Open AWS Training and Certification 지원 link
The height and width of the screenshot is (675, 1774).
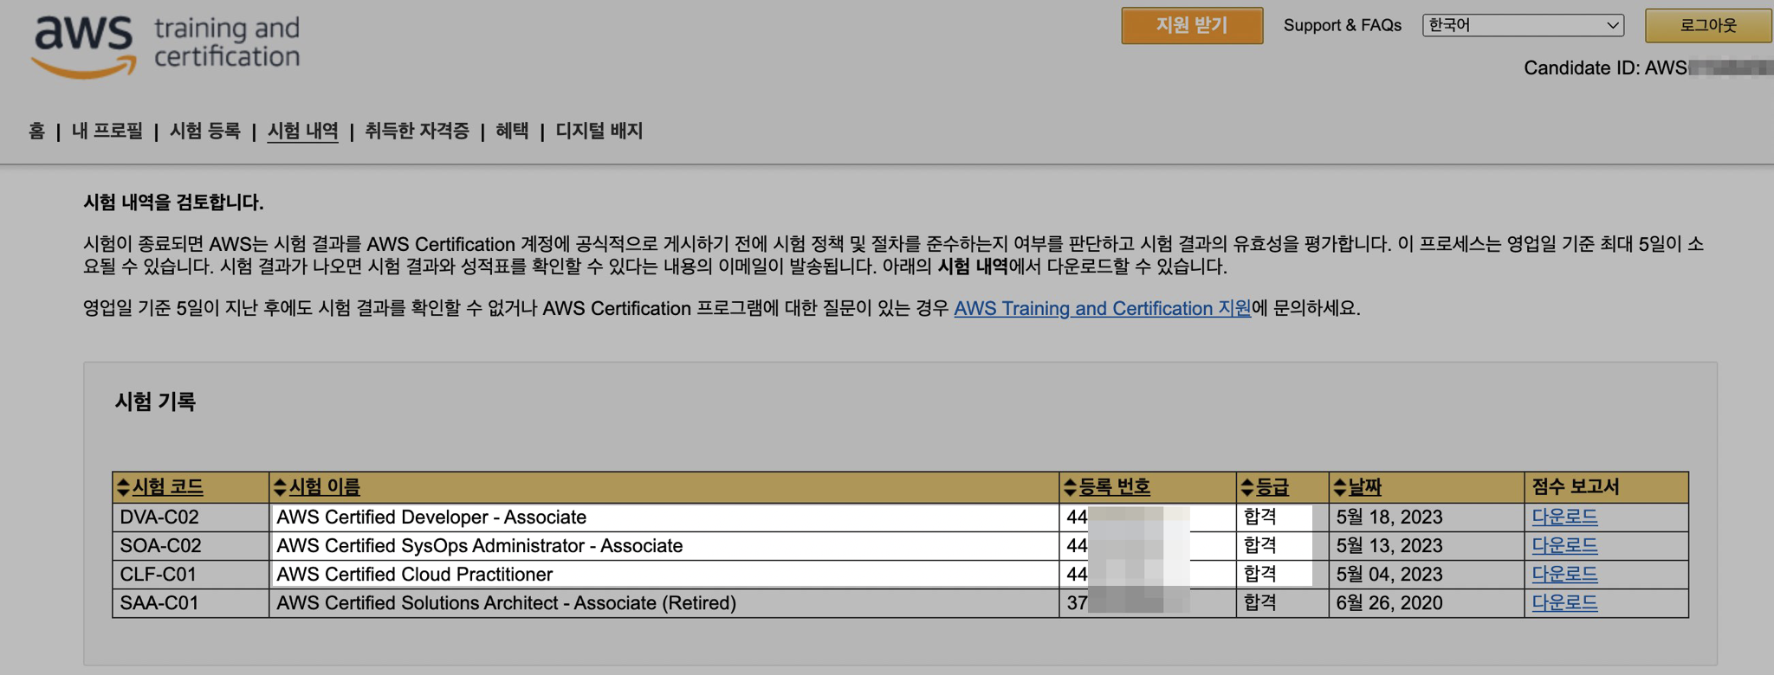click(x=1102, y=308)
